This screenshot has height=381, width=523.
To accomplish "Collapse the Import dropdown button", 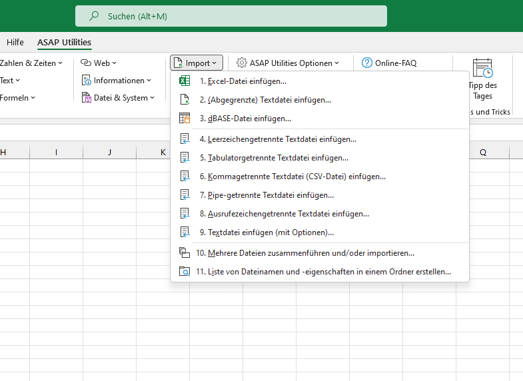I will click(197, 63).
